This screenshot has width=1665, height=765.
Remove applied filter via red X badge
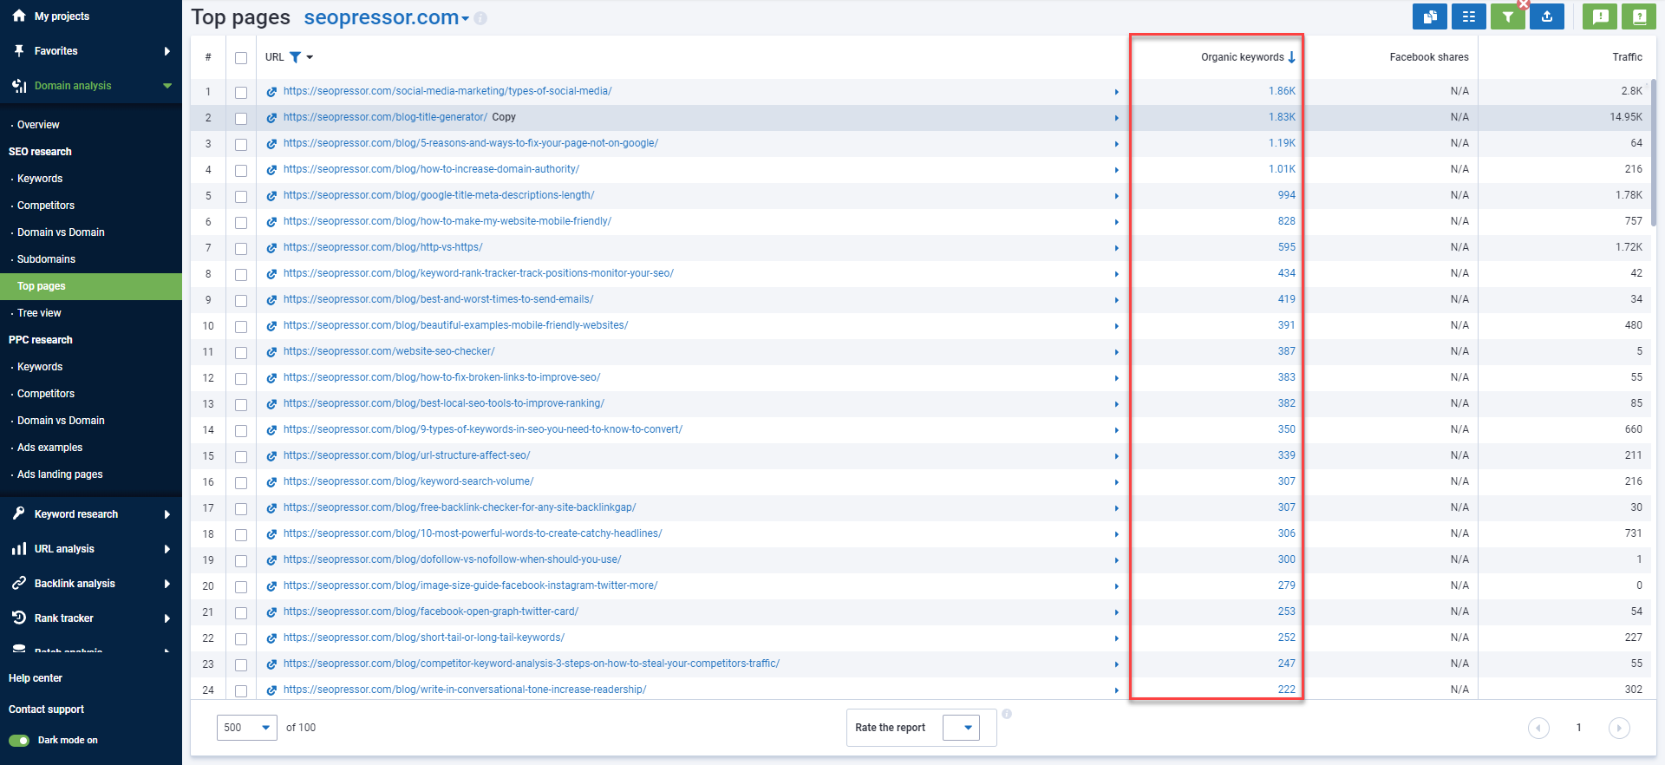point(1524,4)
